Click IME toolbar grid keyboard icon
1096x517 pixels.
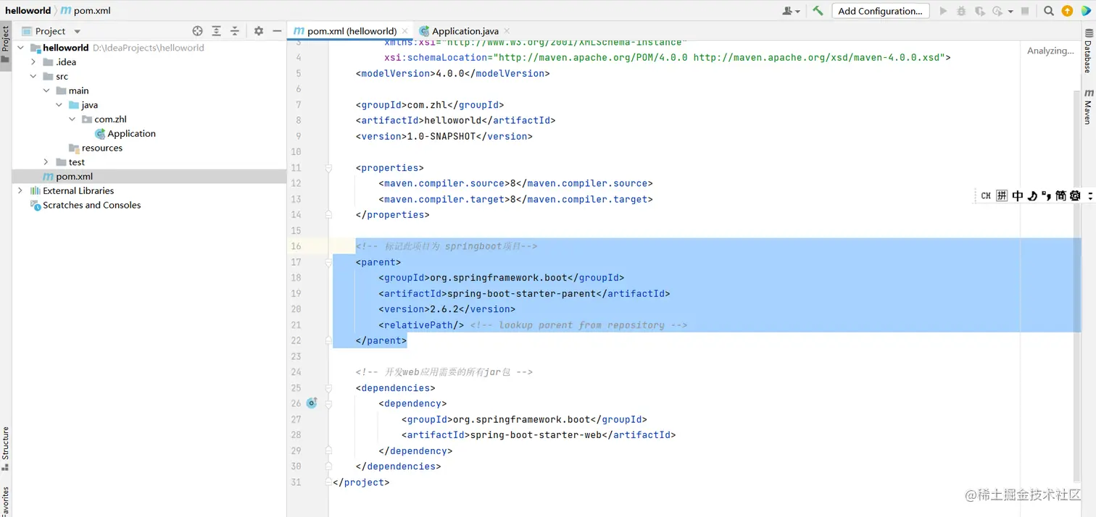click(1002, 196)
